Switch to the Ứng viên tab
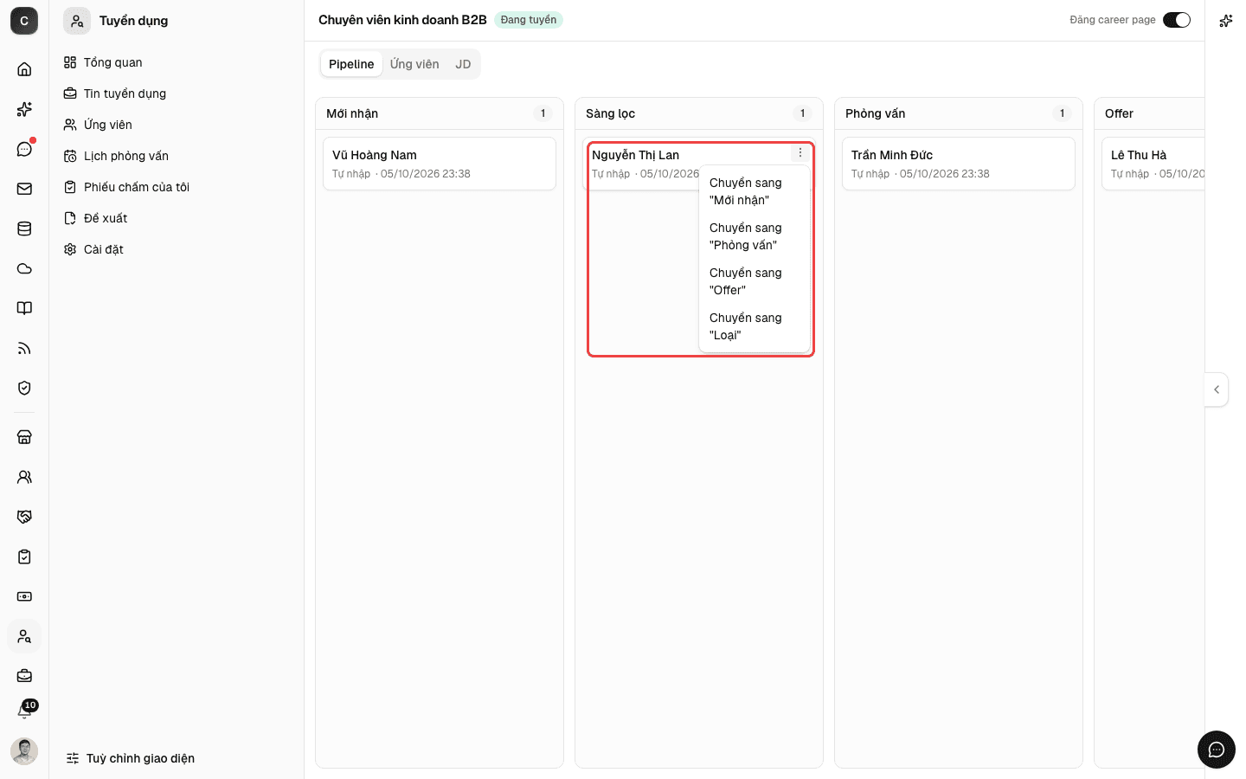The height and width of the screenshot is (779, 1246). (x=414, y=64)
